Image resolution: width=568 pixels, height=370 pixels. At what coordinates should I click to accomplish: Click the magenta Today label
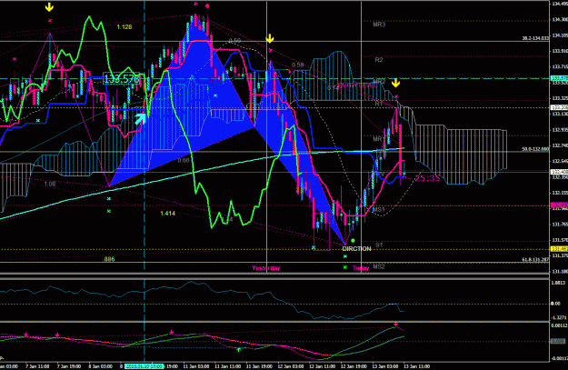click(361, 268)
